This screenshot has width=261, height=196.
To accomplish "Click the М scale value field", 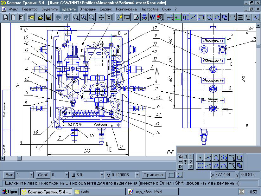I will (123, 175).
